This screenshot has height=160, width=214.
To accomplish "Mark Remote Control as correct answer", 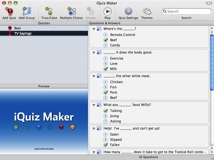I will (105, 35).
